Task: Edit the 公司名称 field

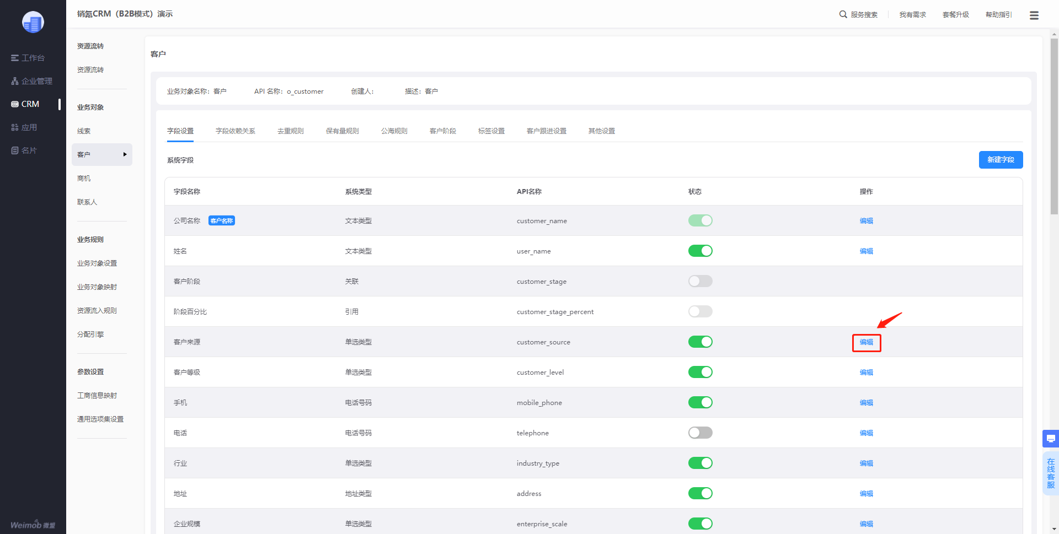Action: tap(867, 221)
